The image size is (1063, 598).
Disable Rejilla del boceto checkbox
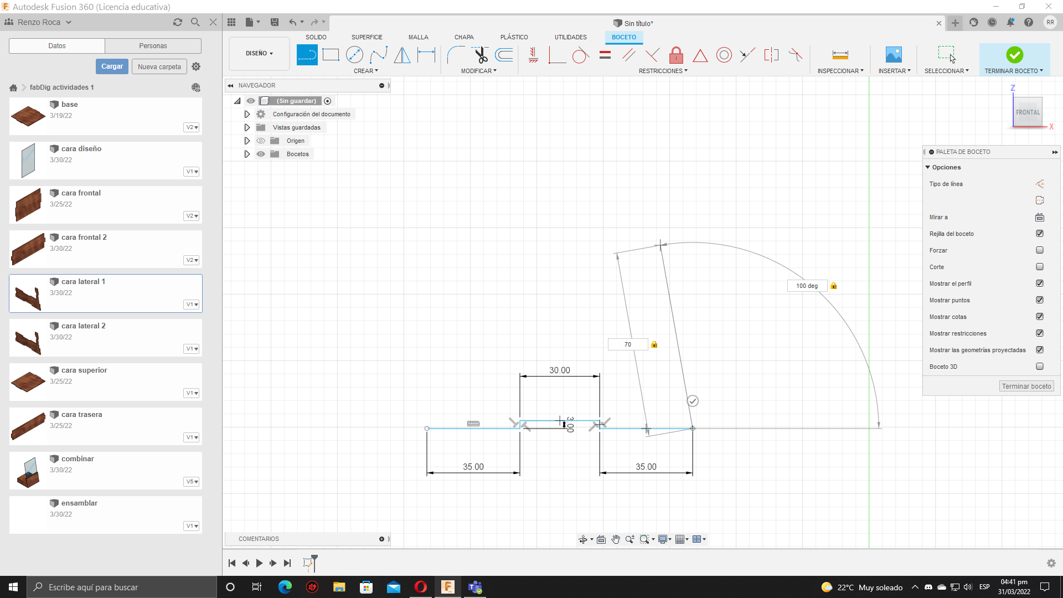click(1039, 234)
